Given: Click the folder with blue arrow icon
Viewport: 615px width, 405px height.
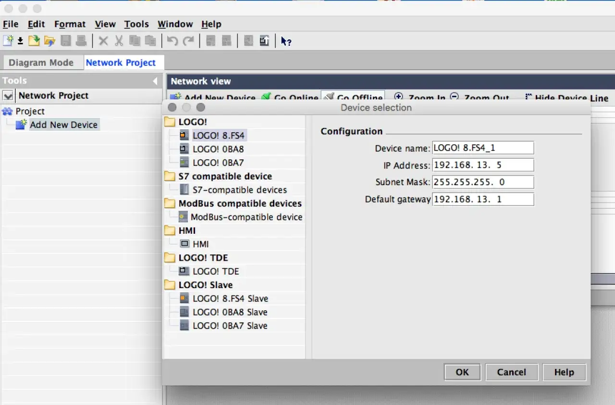Looking at the screenshot, I should click(x=49, y=41).
